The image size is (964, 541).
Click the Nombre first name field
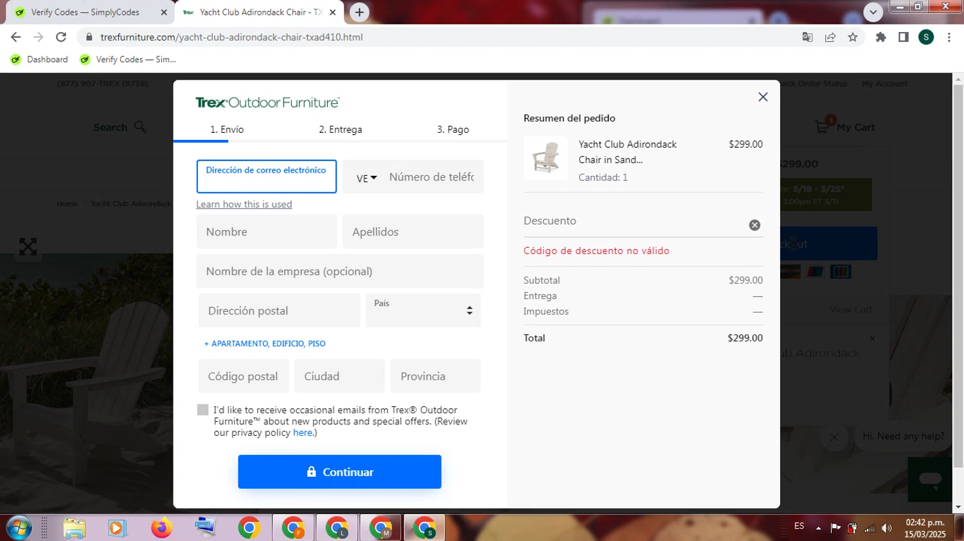tap(267, 232)
